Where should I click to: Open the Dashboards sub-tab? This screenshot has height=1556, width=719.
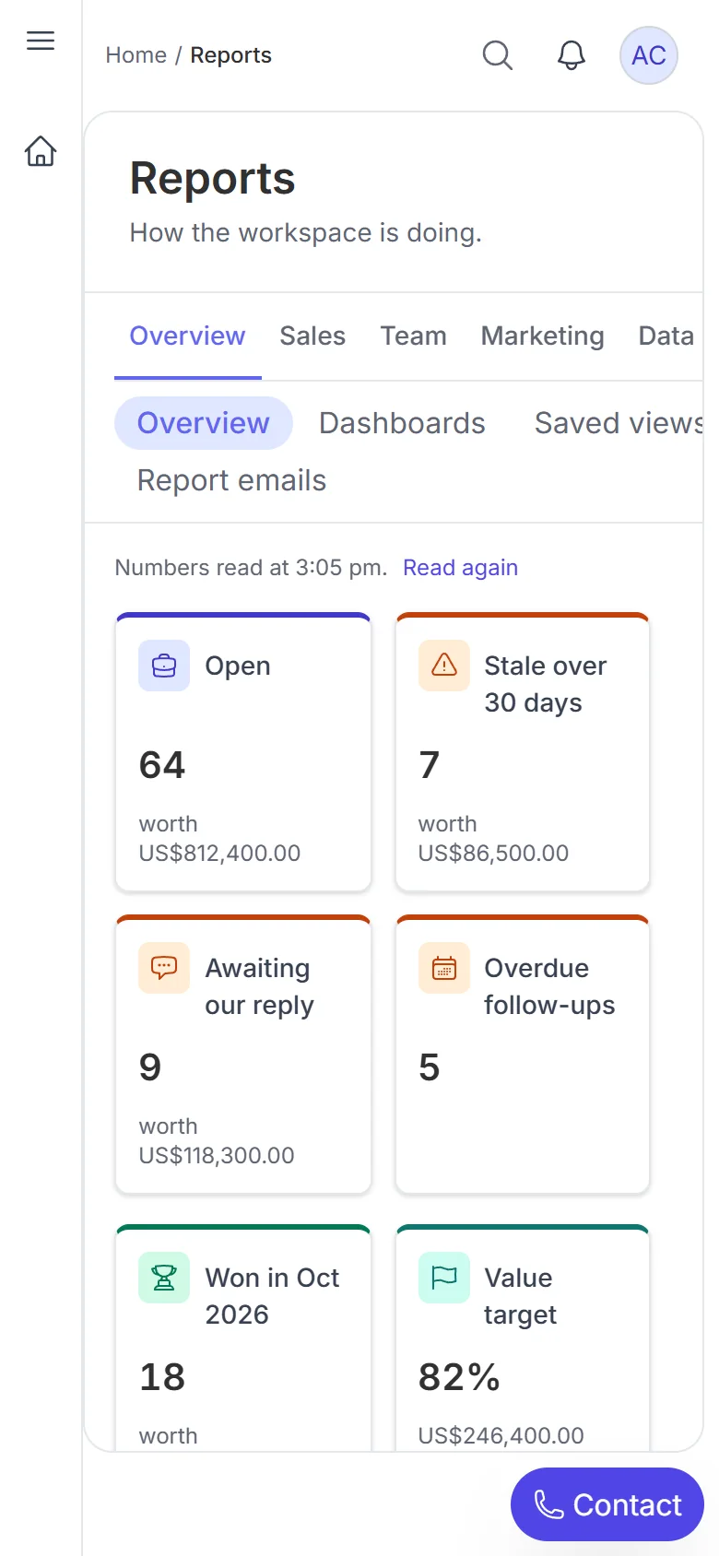click(402, 423)
